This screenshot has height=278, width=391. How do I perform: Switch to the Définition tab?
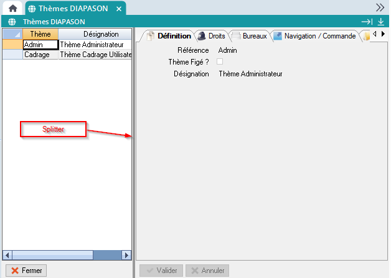pyautogui.click(x=169, y=36)
